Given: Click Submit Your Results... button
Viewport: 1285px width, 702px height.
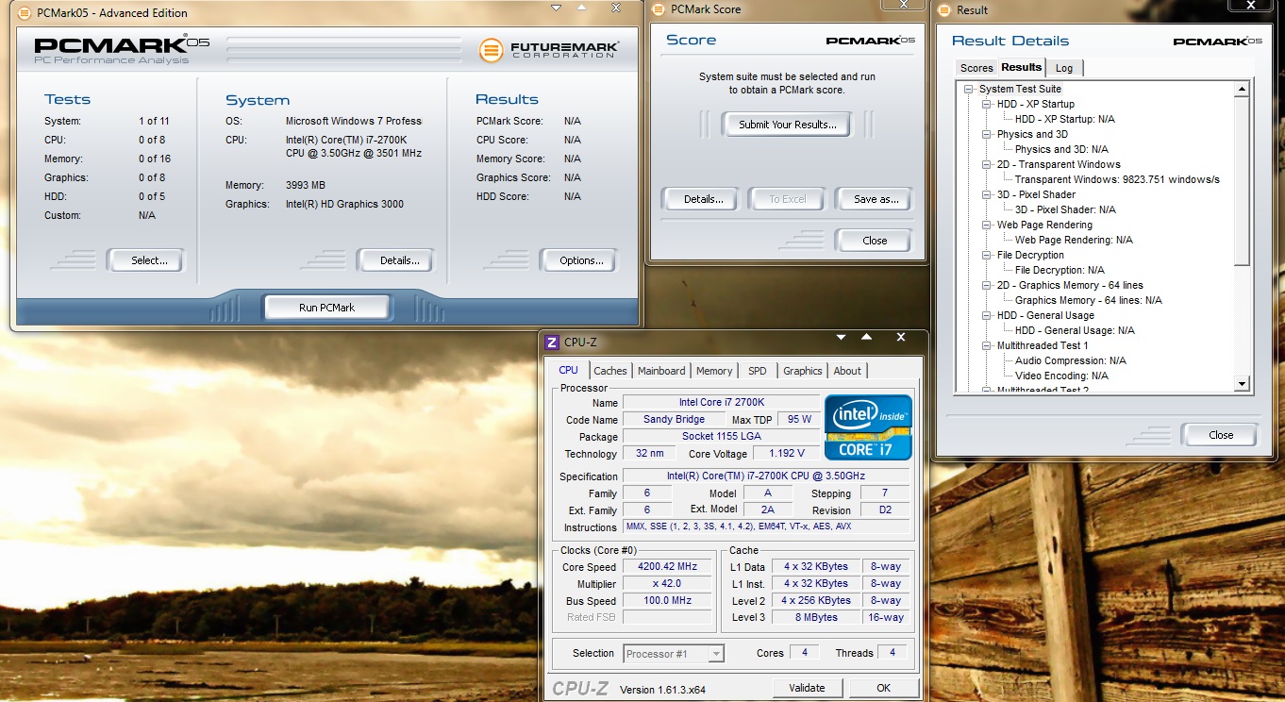Looking at the screenshot, I should pyautogui.click(x=787, y=125).
